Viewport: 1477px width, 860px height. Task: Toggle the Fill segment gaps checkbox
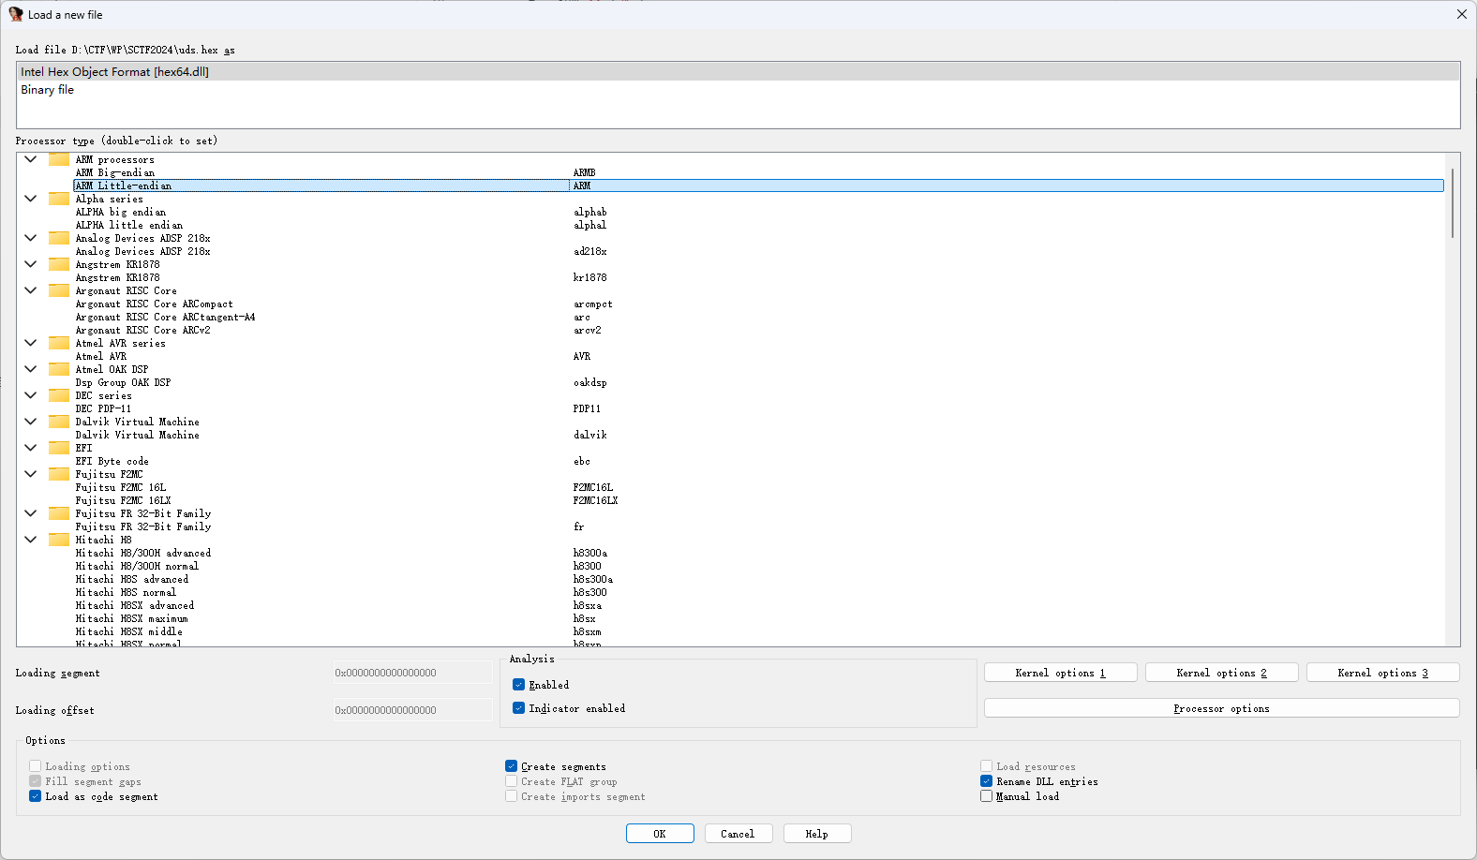coord(35,781)
